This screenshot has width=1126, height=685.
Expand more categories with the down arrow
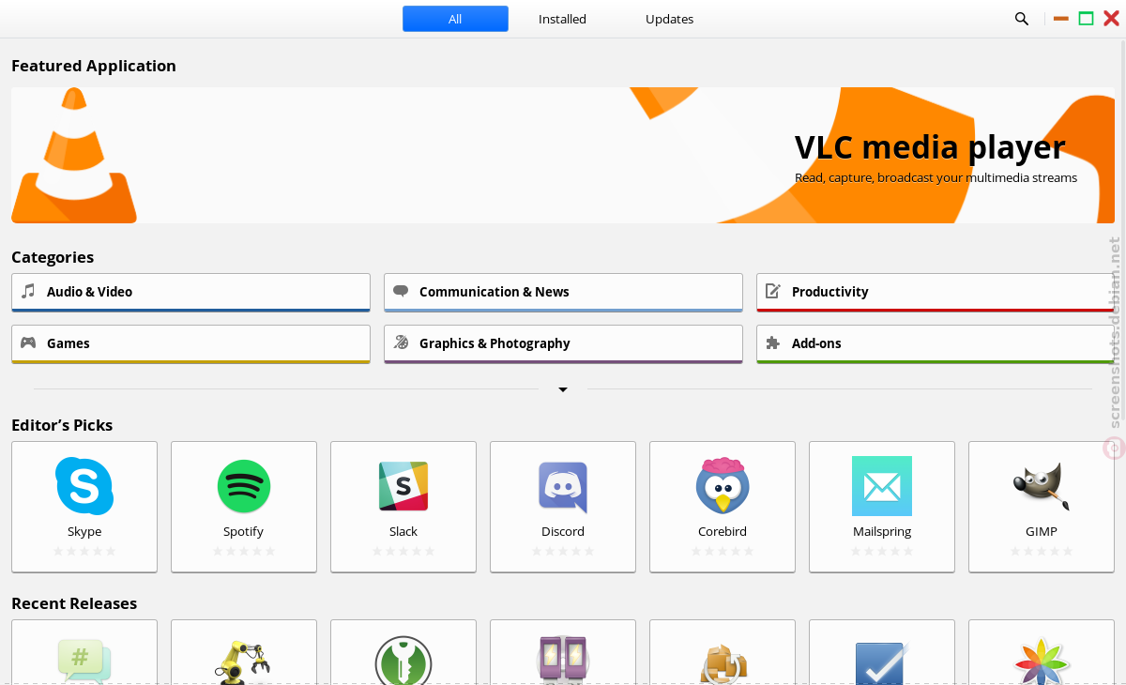[x=563, y=389]
